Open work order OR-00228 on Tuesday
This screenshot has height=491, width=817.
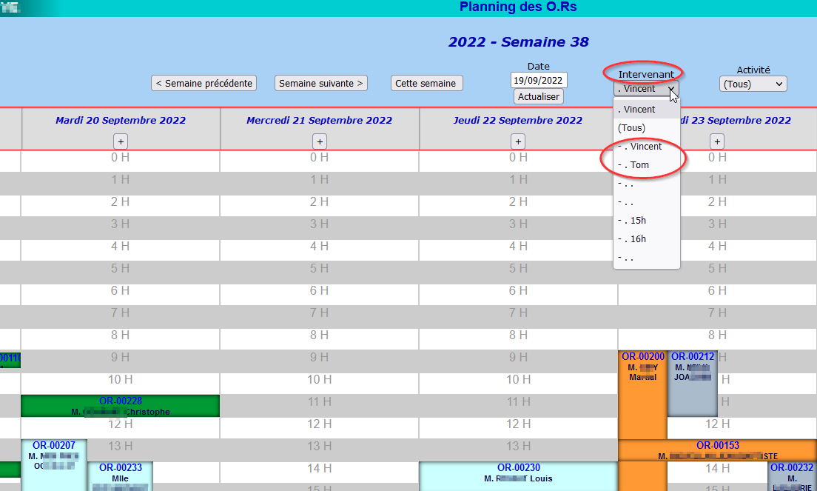(121, 401)
